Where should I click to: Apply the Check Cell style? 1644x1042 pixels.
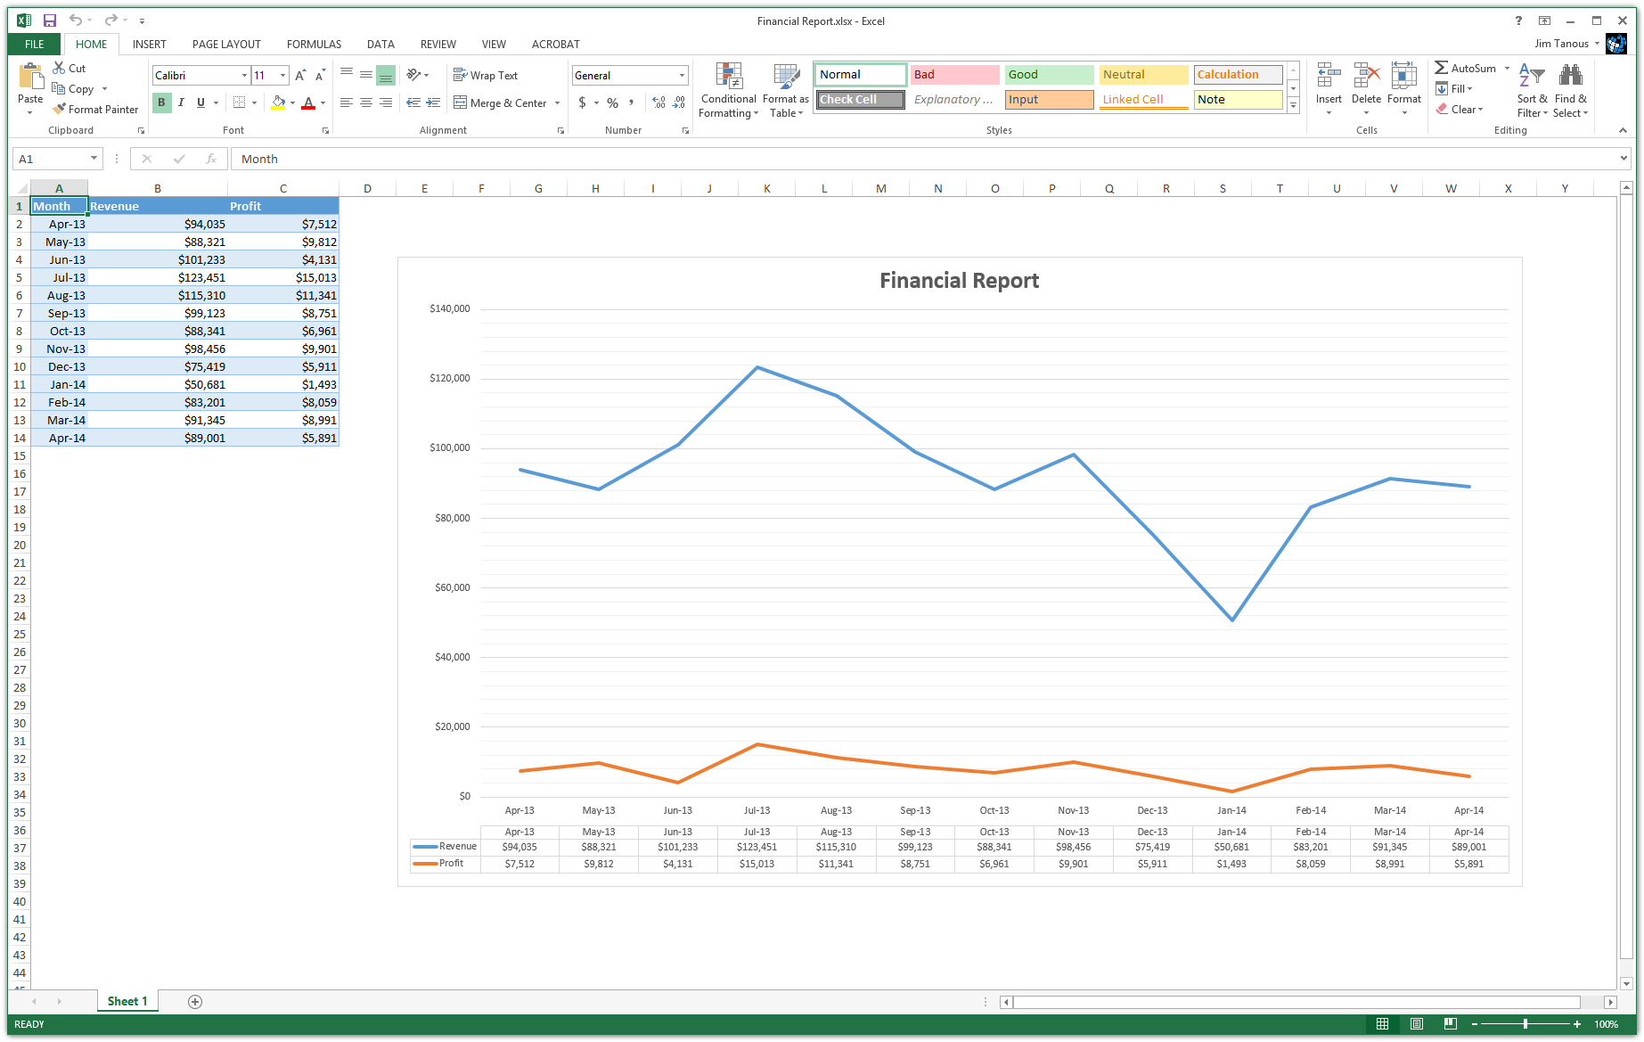[x=861, y=100]
